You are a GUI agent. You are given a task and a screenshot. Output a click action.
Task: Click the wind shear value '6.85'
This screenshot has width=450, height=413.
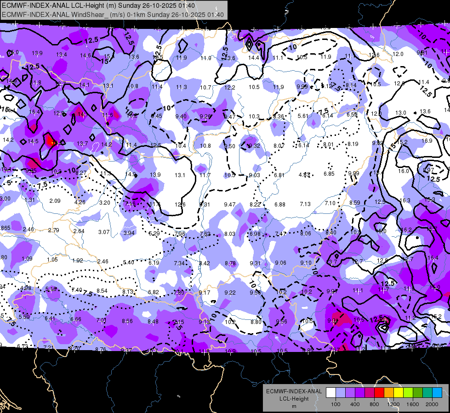[x=329, y=173]
